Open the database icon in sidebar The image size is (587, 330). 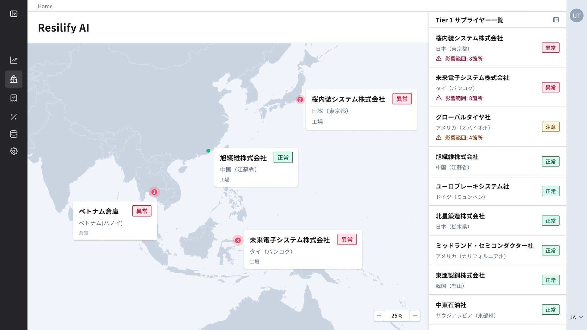click(14, 134)
